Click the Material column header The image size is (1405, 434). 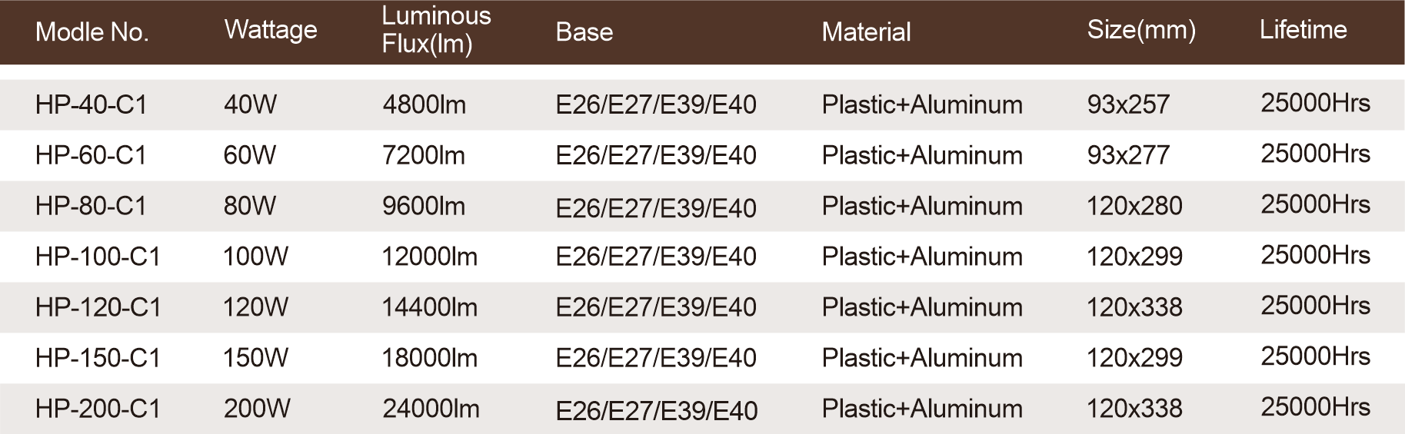point(866,31)
